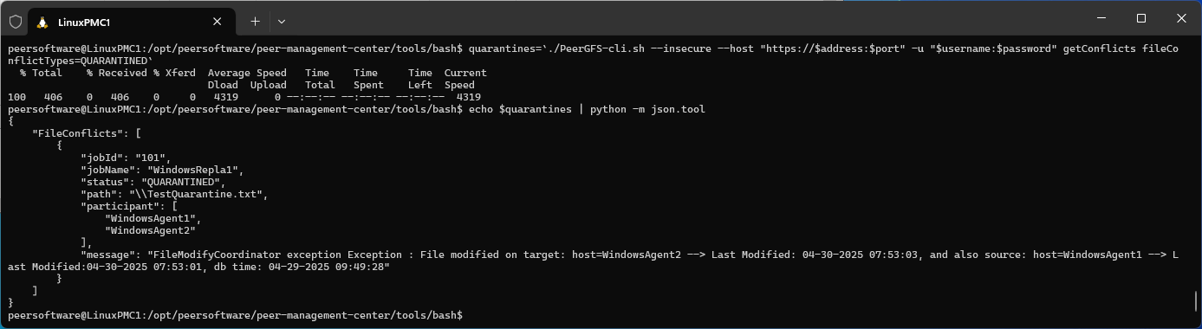Click the Linux penguin icon on the tab
Screen dimensions: 1202x329
click(x=42, y=21)
